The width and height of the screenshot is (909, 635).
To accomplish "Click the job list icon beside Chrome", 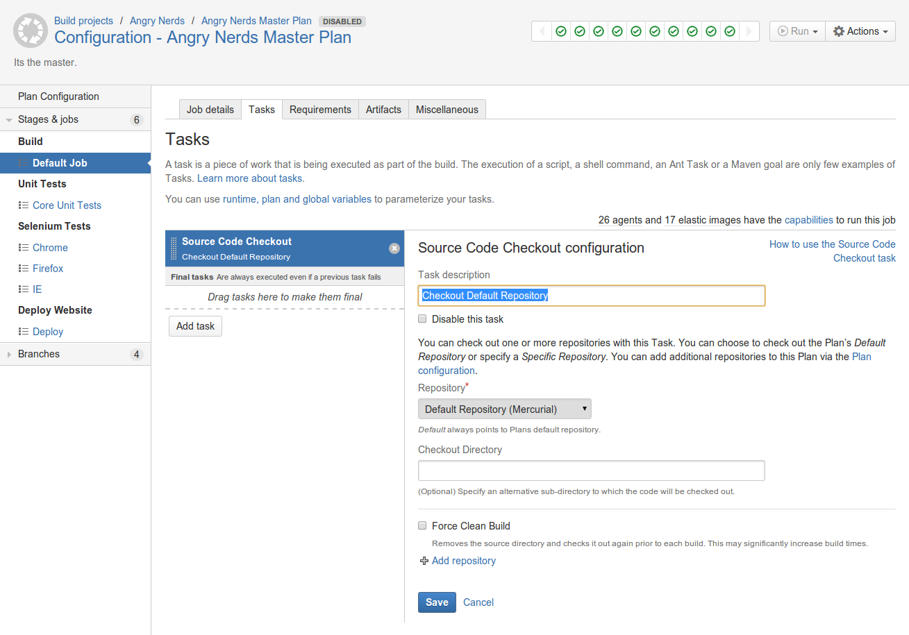I will pos(23,248).
